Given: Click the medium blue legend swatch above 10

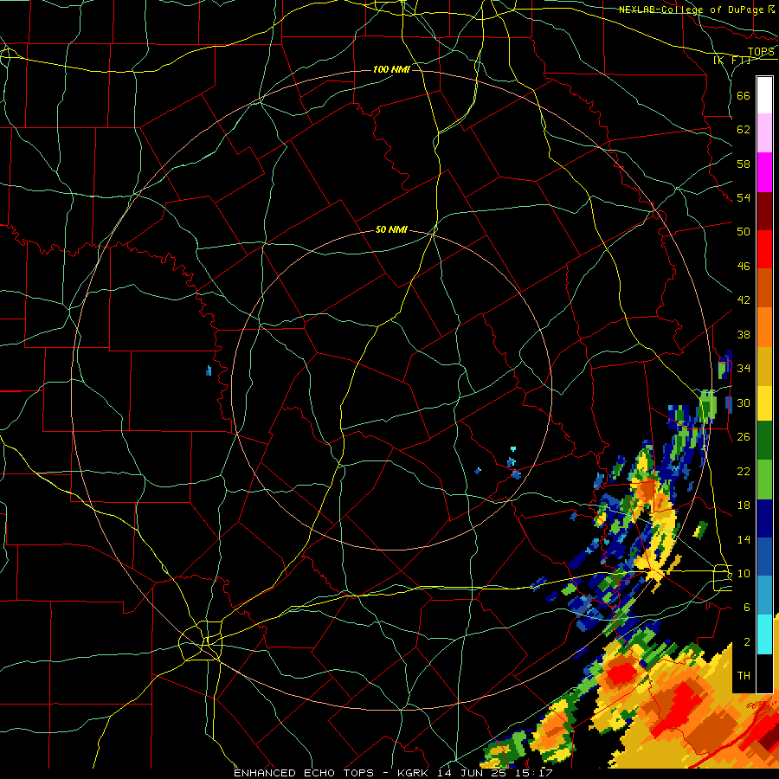Looking at the screenshot, I should click(x=764, y=557).
